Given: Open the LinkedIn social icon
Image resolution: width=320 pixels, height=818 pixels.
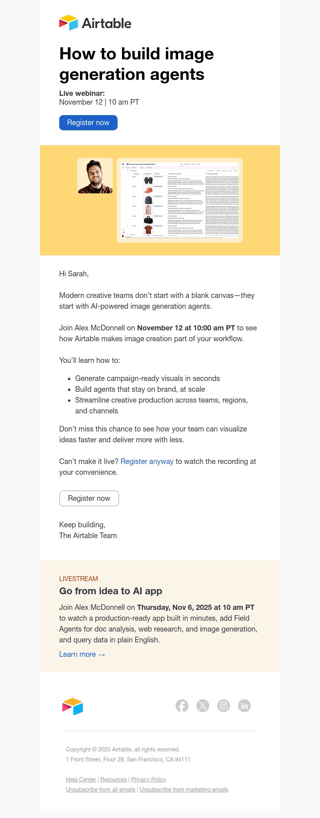Looking at the screenshot, I should click(x=244, y=706).
